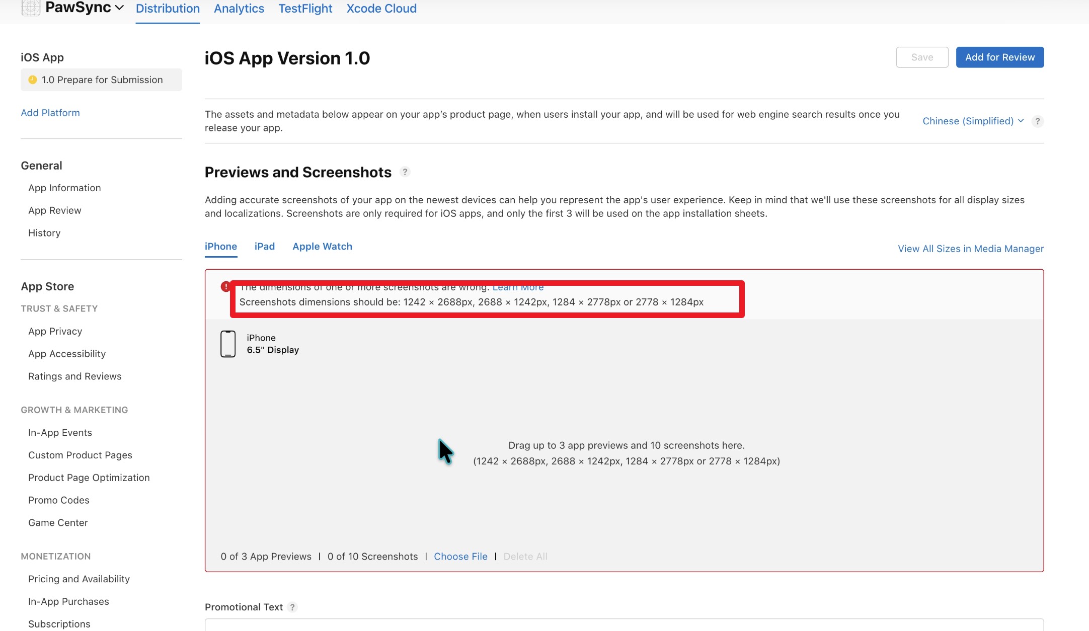Click the "0 of 3 App Previews" counter

(266, 557)
